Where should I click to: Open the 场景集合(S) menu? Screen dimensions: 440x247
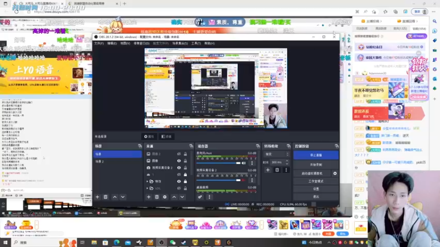coord(180,43)
